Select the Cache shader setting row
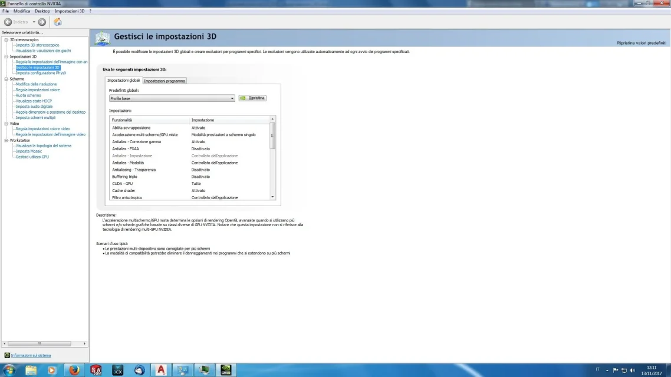The image size is (671, 377). pyautogui.click(x=190, y=191)
